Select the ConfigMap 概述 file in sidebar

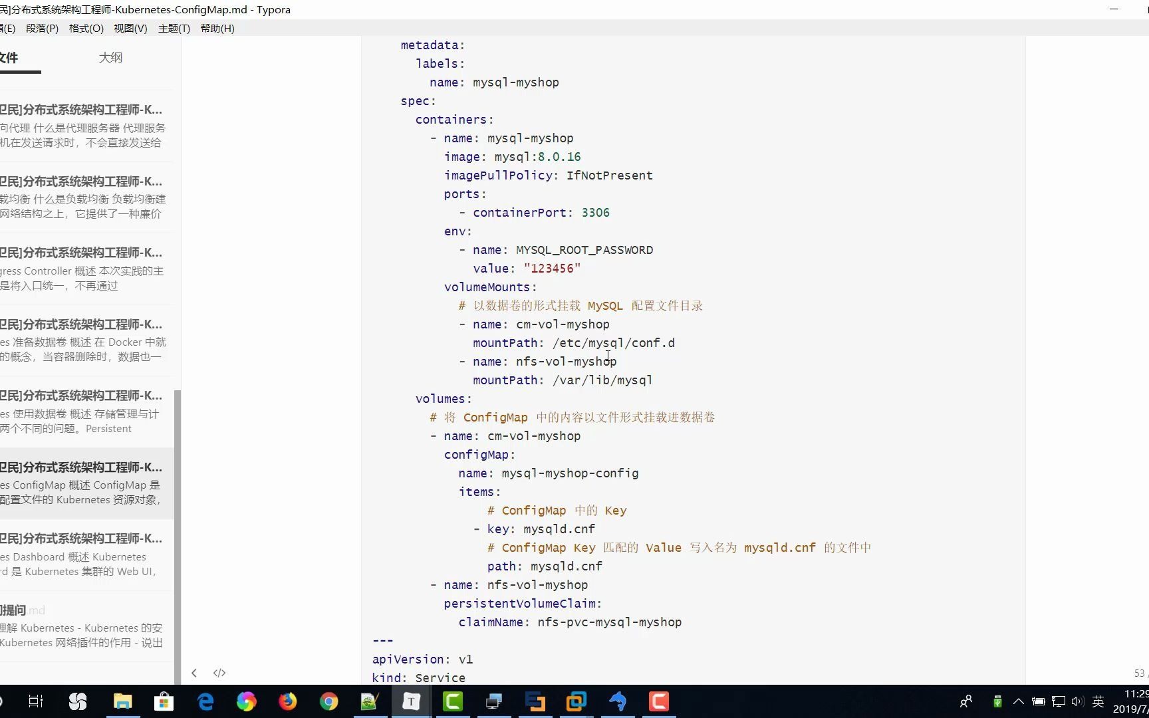[86, 483]
